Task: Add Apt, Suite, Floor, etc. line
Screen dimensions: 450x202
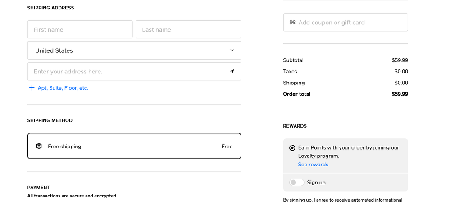Action: [63, 88]
